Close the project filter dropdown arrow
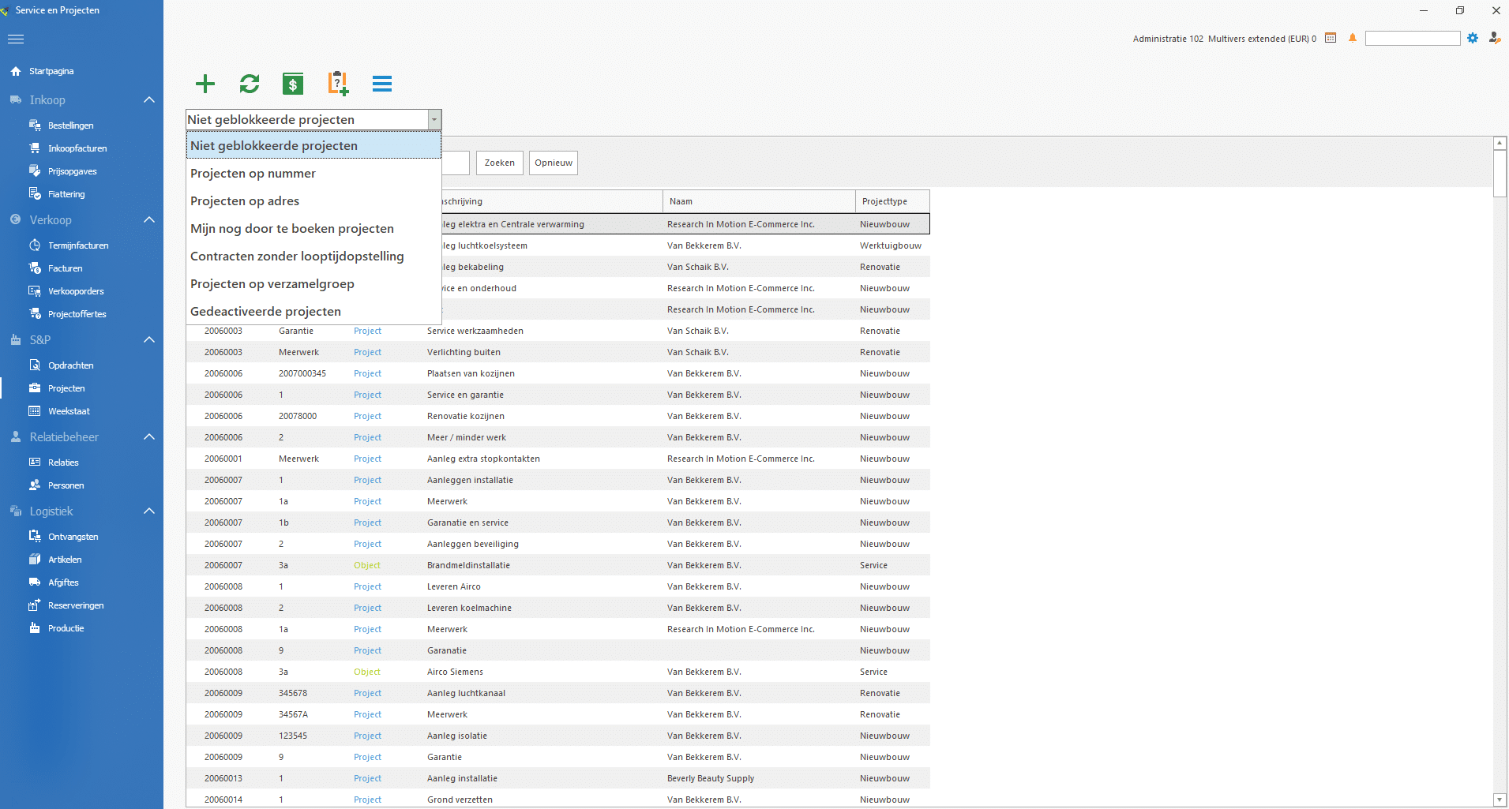The image size is (1509, 809). click(x=434, y=120)
